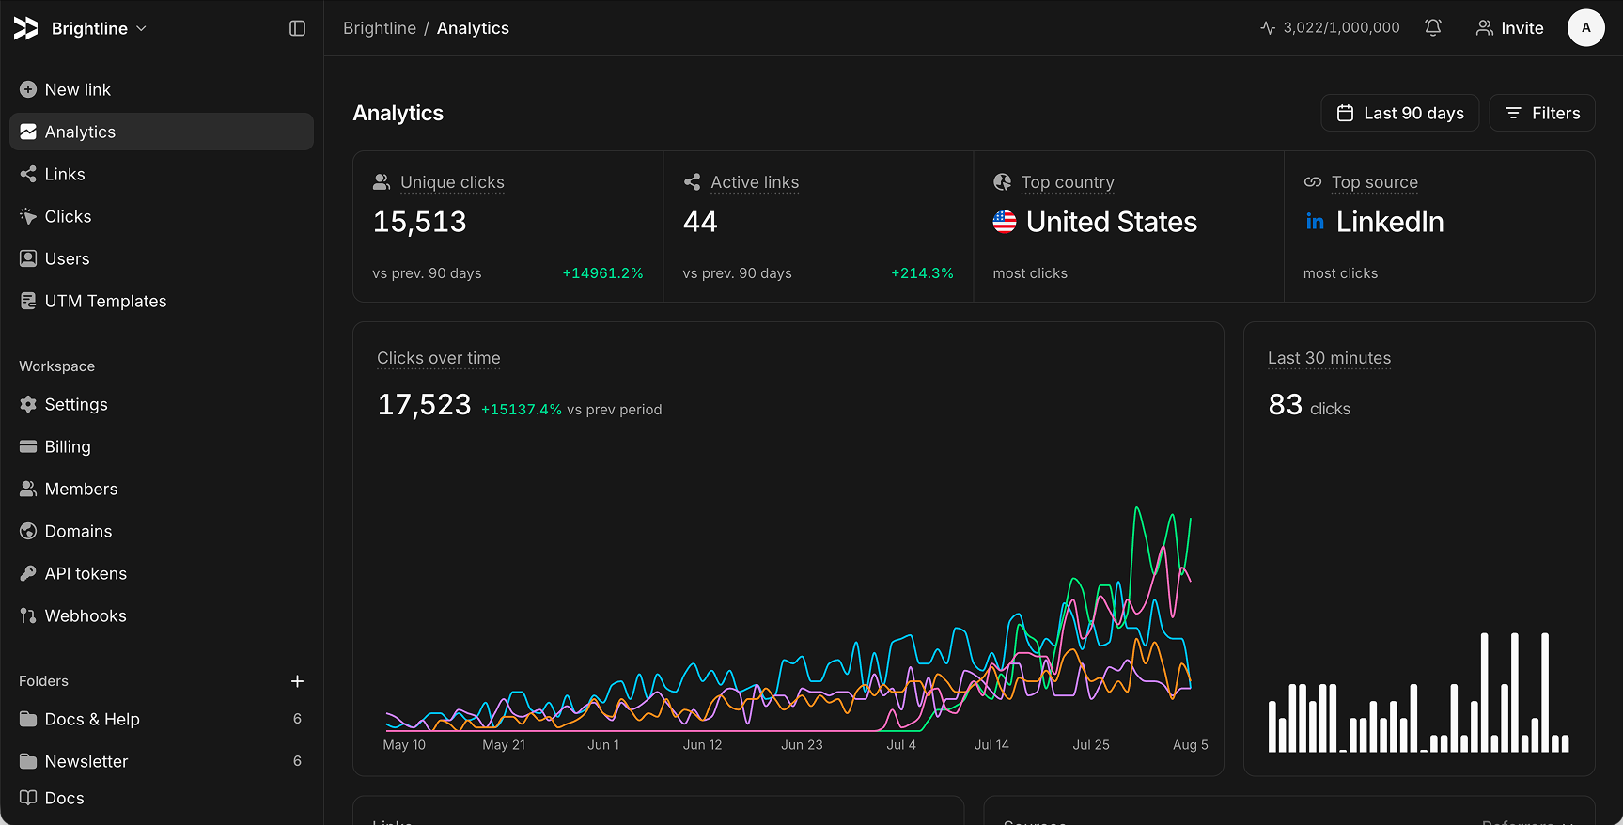Open the Last 90 days date range picker
Image resolution: width=1623 pixels, height=825 pixels.
pos(1400,113)
